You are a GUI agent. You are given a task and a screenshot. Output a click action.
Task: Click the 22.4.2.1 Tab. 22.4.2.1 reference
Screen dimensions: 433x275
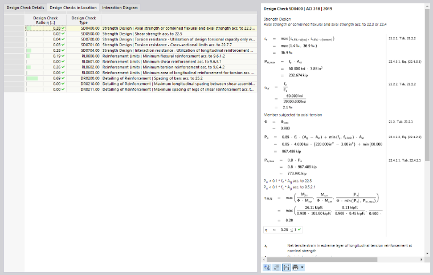coord(405,160)
